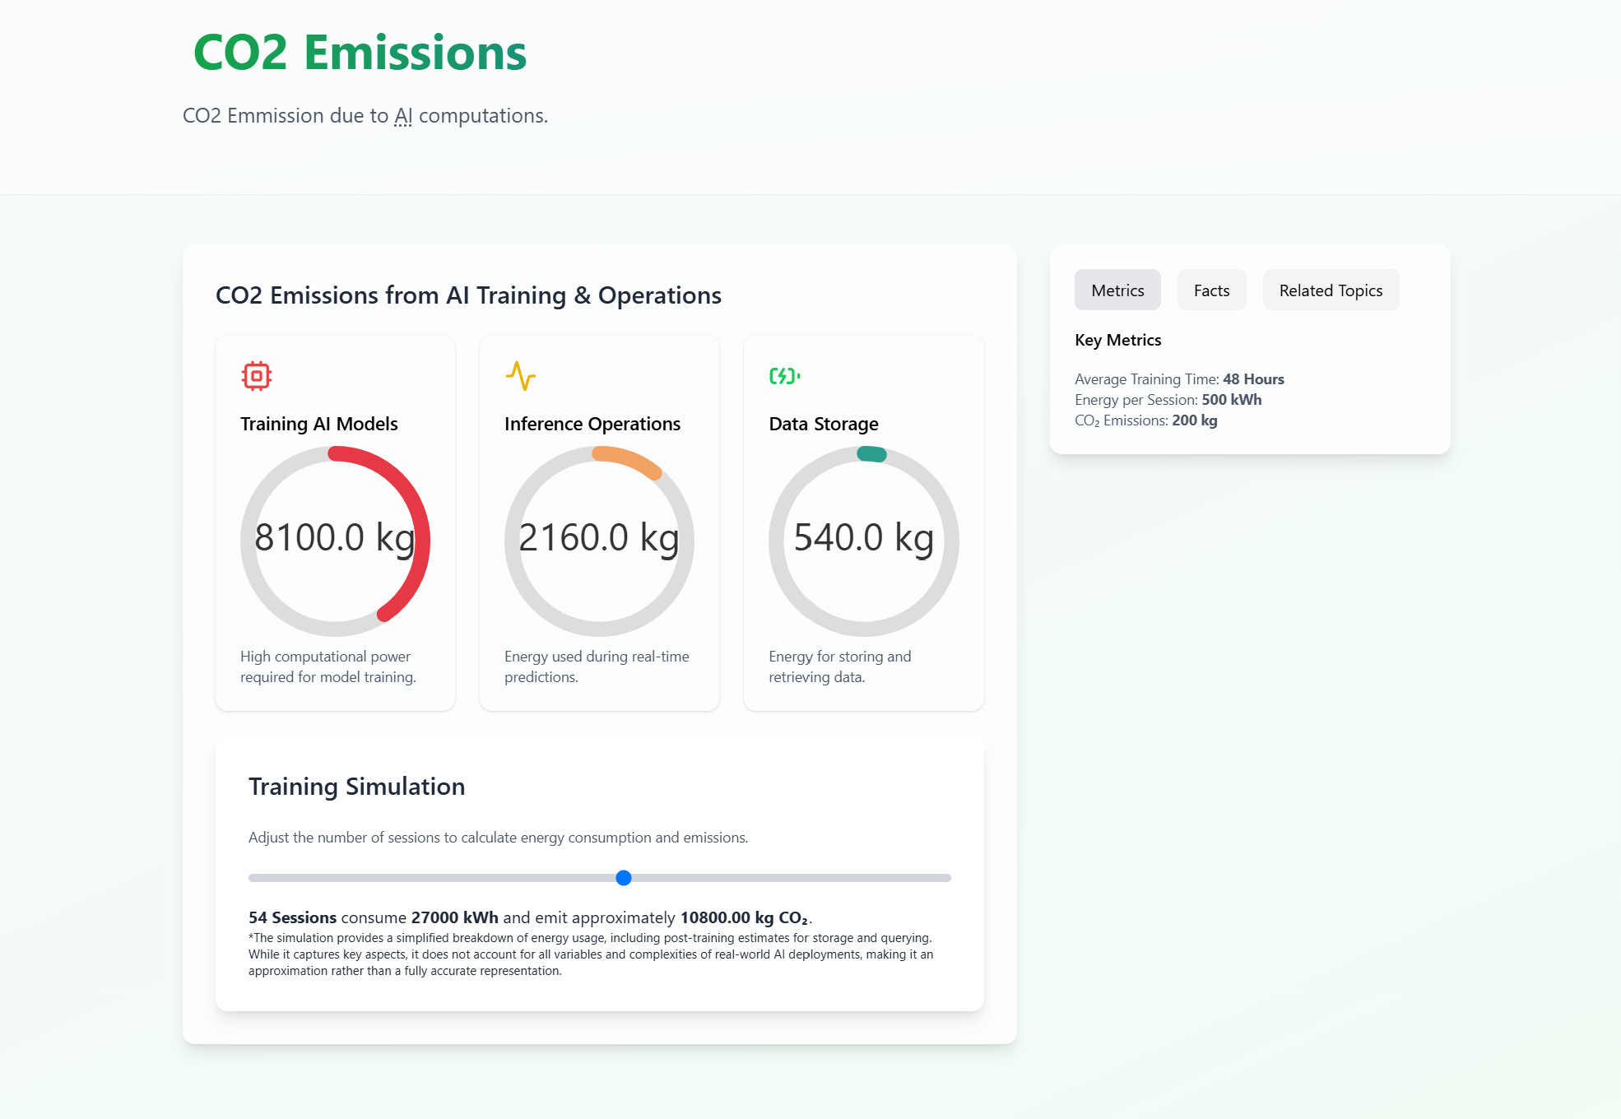Click the 8100.0 kg value
This screenshot has height=1119, width=1621.
(334, 538)
